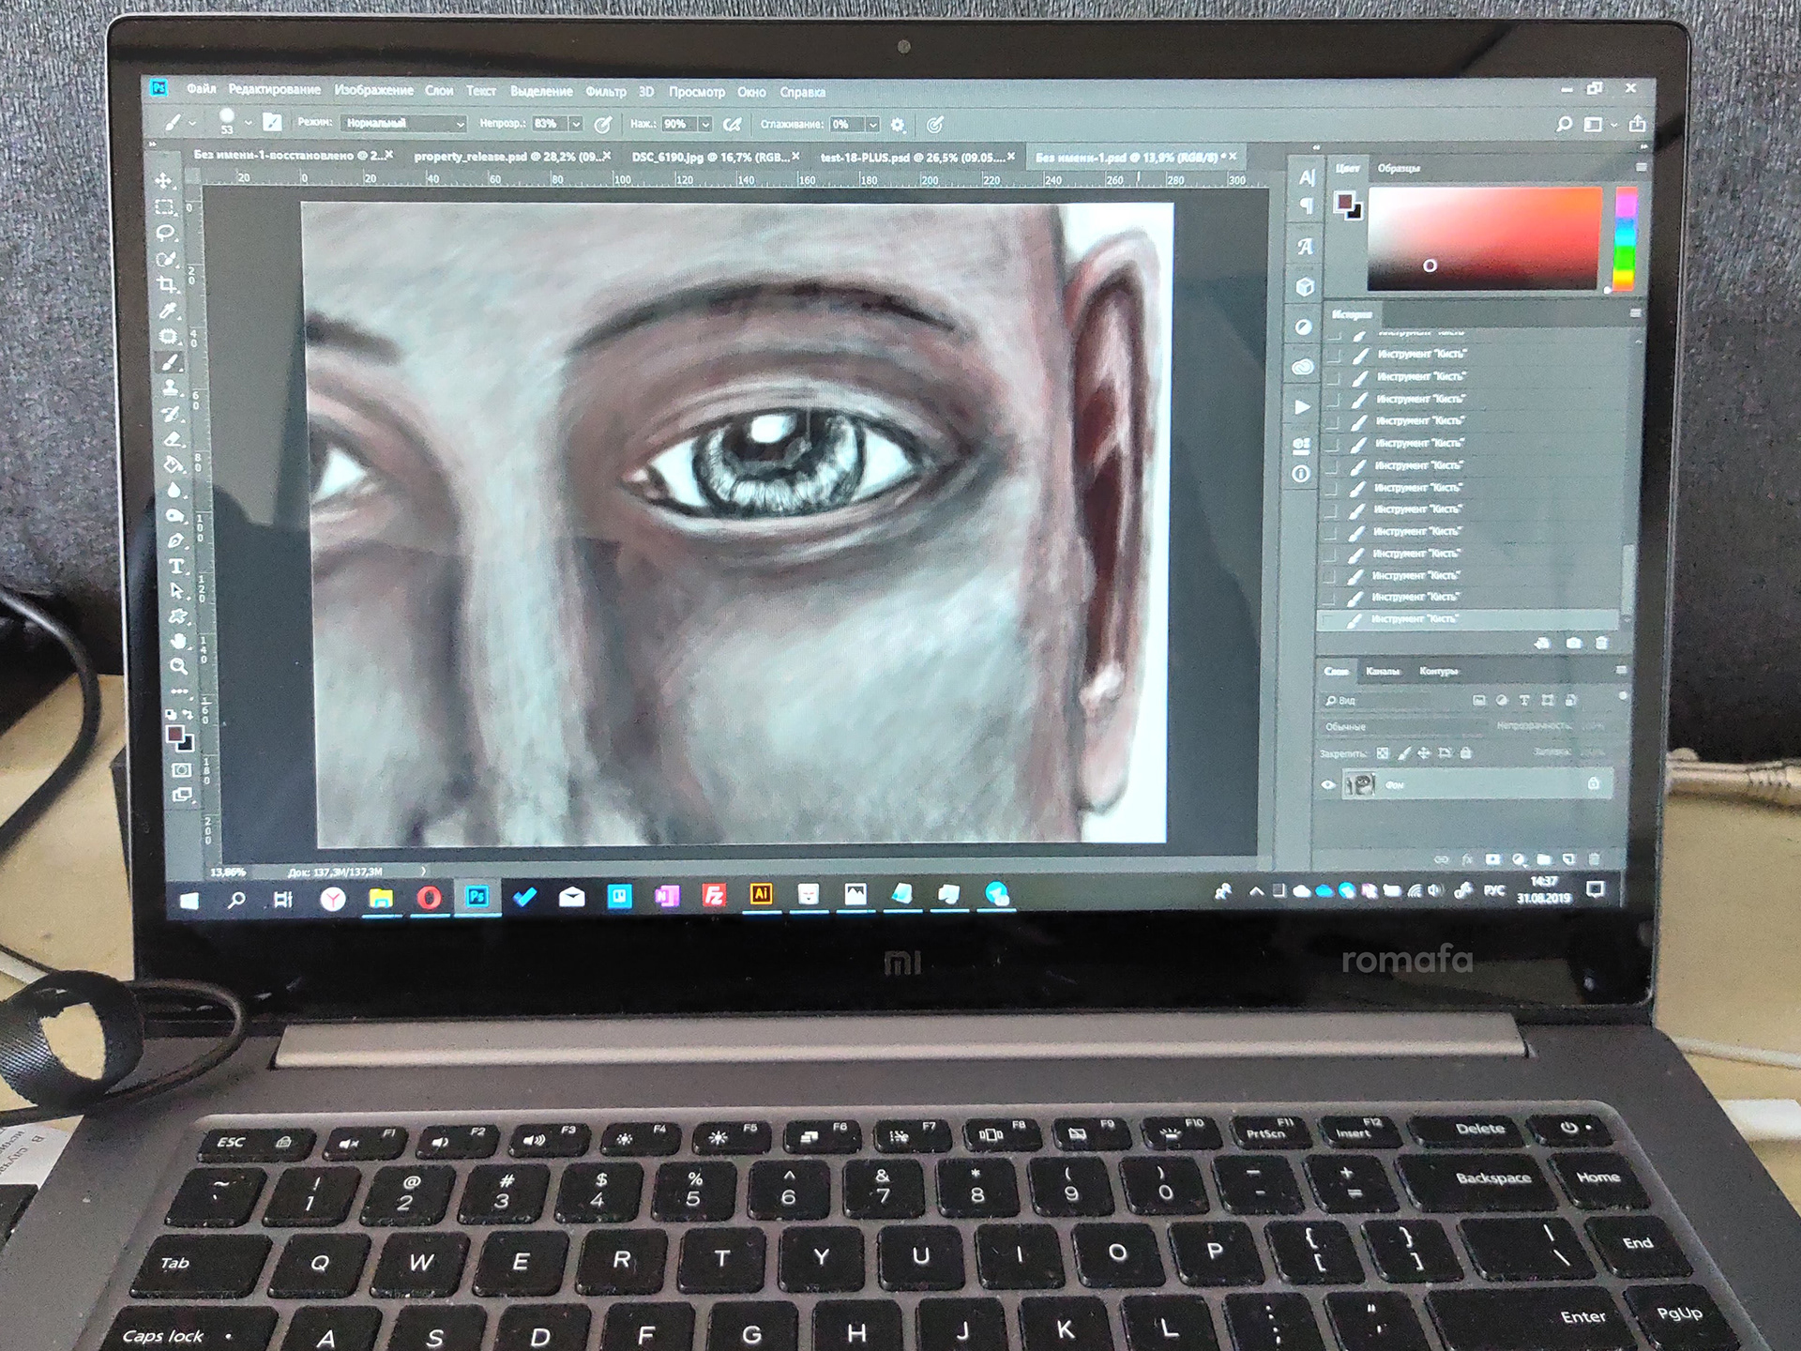
Task: Switch to Контуры paths tab
Action: [1439, 671]
